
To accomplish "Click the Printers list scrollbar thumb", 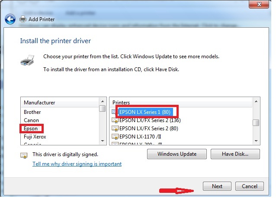I will tap(256, 123).
